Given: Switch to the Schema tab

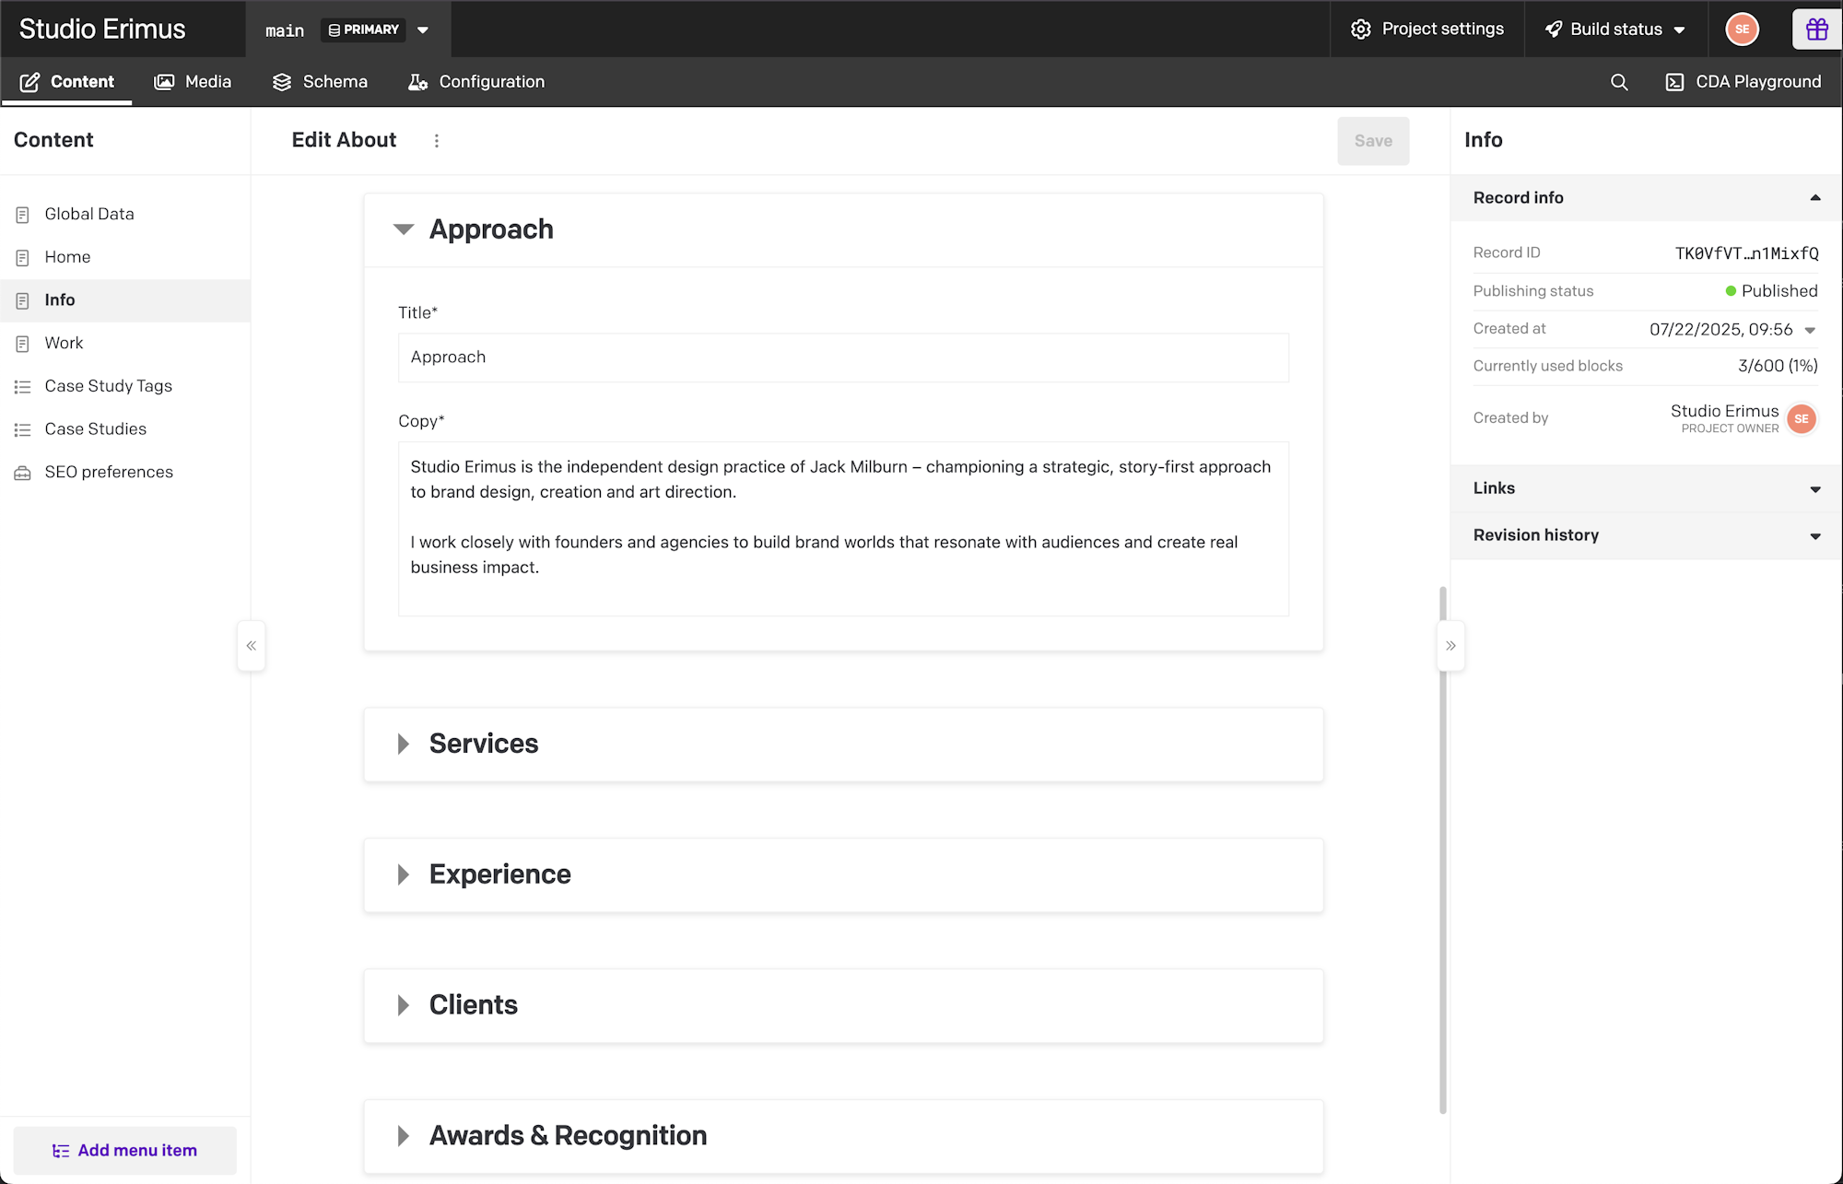Looking at the screenshot, I should (320, 82).
